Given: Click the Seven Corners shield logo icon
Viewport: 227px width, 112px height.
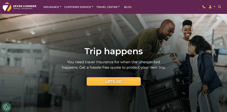Looking at the screenshot, I should click(x=7, y=7).
